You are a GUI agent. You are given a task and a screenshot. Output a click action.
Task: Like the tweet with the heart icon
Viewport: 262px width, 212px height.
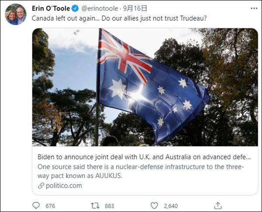(x=154, y=205)
